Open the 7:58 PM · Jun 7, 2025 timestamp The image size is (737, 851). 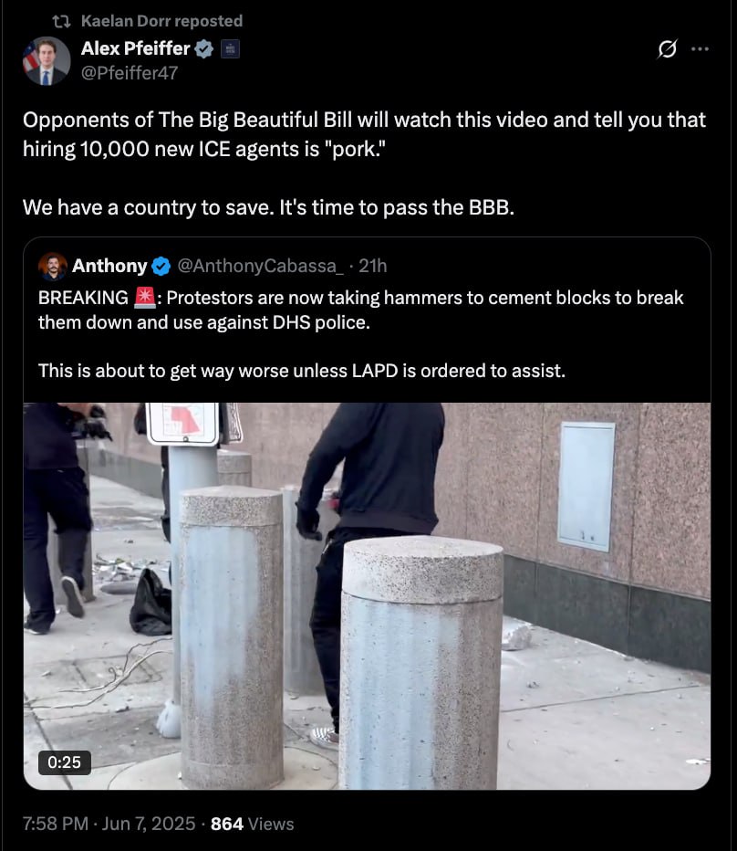point(109,824)
